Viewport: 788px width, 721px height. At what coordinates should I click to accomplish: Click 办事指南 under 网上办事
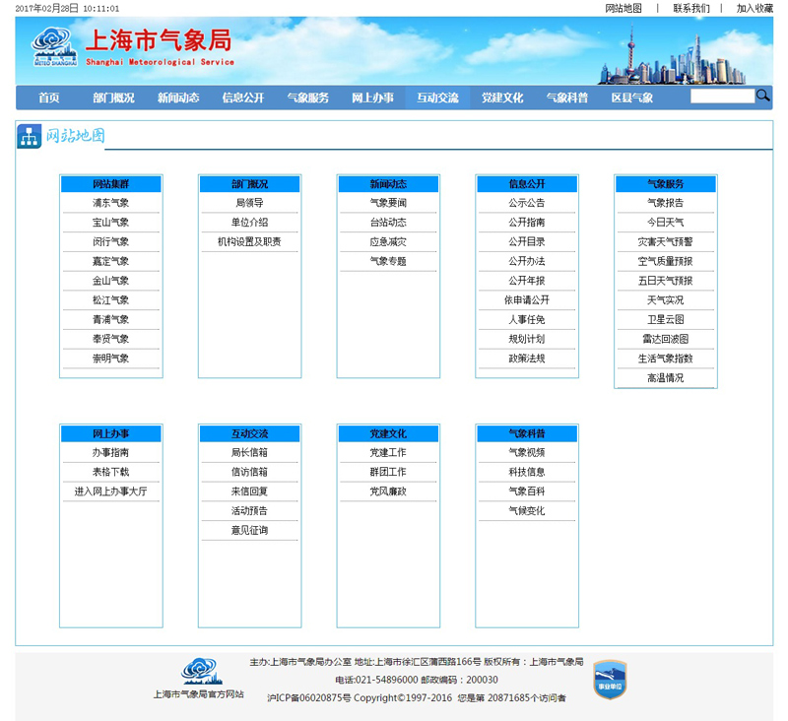(x=110, y=453)
